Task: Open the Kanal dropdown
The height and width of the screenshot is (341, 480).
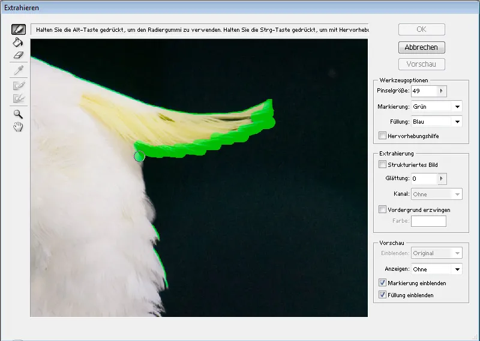Action: (437, 195)
